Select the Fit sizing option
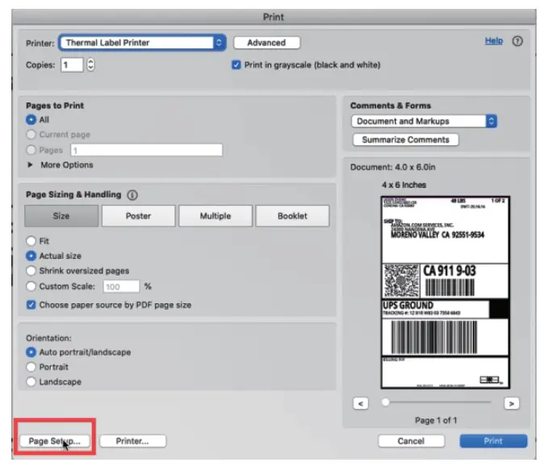Image resolution: width=552 pixels, height=471 pixels. (31, 241)
